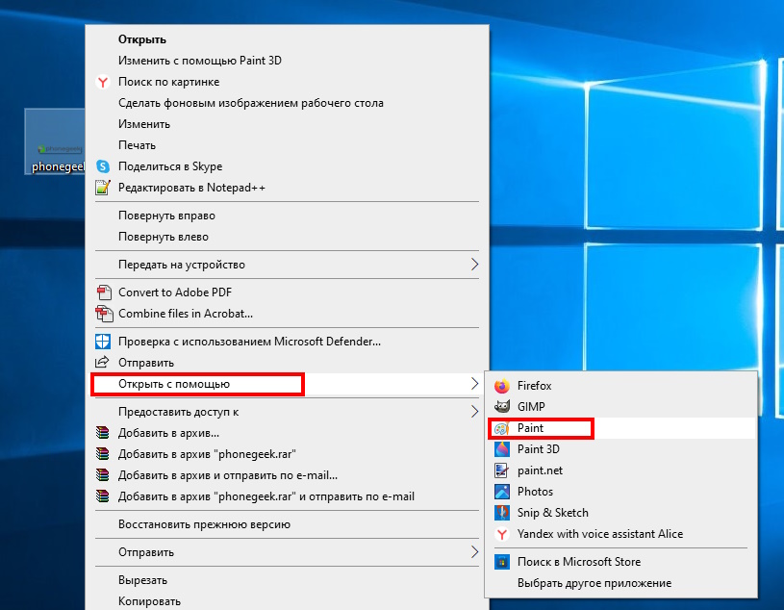Click the GIMP icon in the submenu
The width and height of the screenshot is (784, 610).
tap(502, 407)
